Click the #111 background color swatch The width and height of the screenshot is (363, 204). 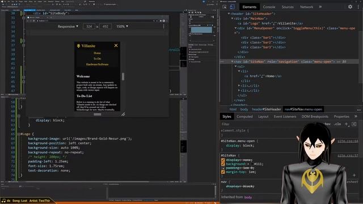click(x=252, y=164)
